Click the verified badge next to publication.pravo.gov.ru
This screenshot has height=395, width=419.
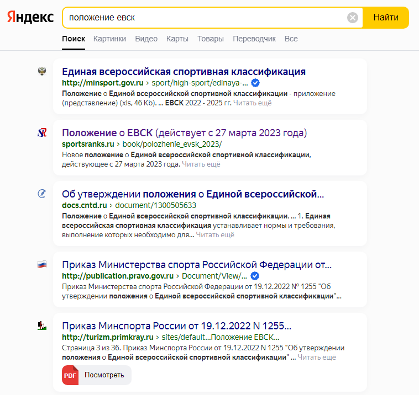click(255, 276)
